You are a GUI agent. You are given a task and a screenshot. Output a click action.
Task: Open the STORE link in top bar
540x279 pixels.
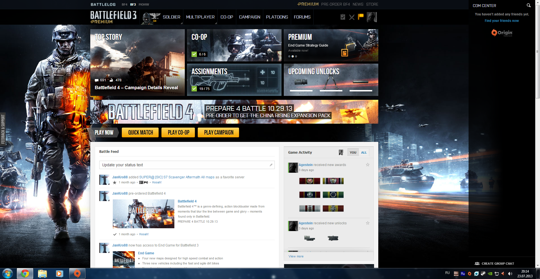click(372, 4)
